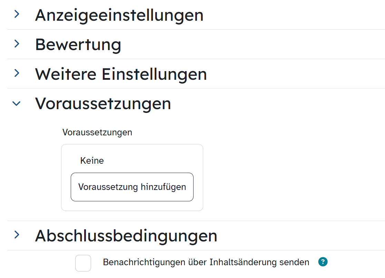The height and width of the screenshot is (278, 385).
Task: Expand the Bewertung section arrow
Action: [16, 44]
